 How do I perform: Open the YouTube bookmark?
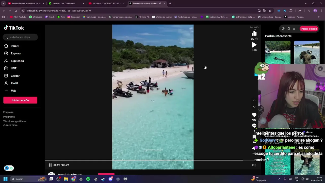coord(18,17)
